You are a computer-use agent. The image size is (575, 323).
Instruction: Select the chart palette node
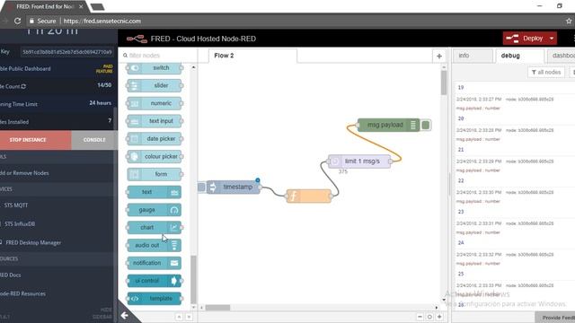click(x=154, y=228)
